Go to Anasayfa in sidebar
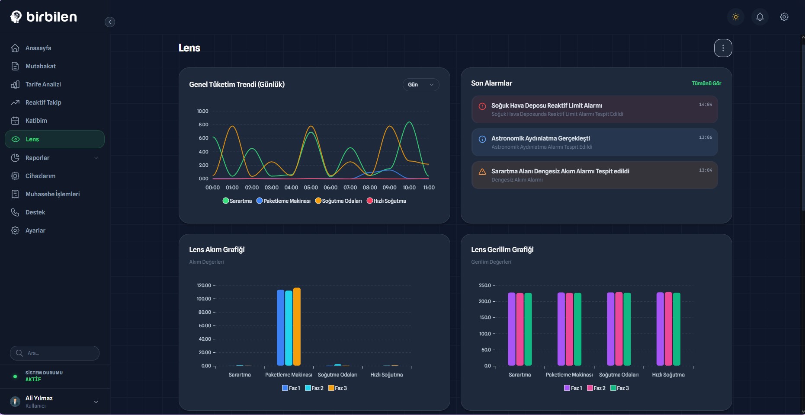The image size is (805, 415). coord(38,48)
